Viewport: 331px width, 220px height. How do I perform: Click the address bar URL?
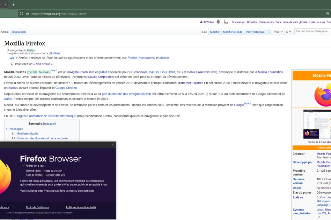click(x=59, y=14)
